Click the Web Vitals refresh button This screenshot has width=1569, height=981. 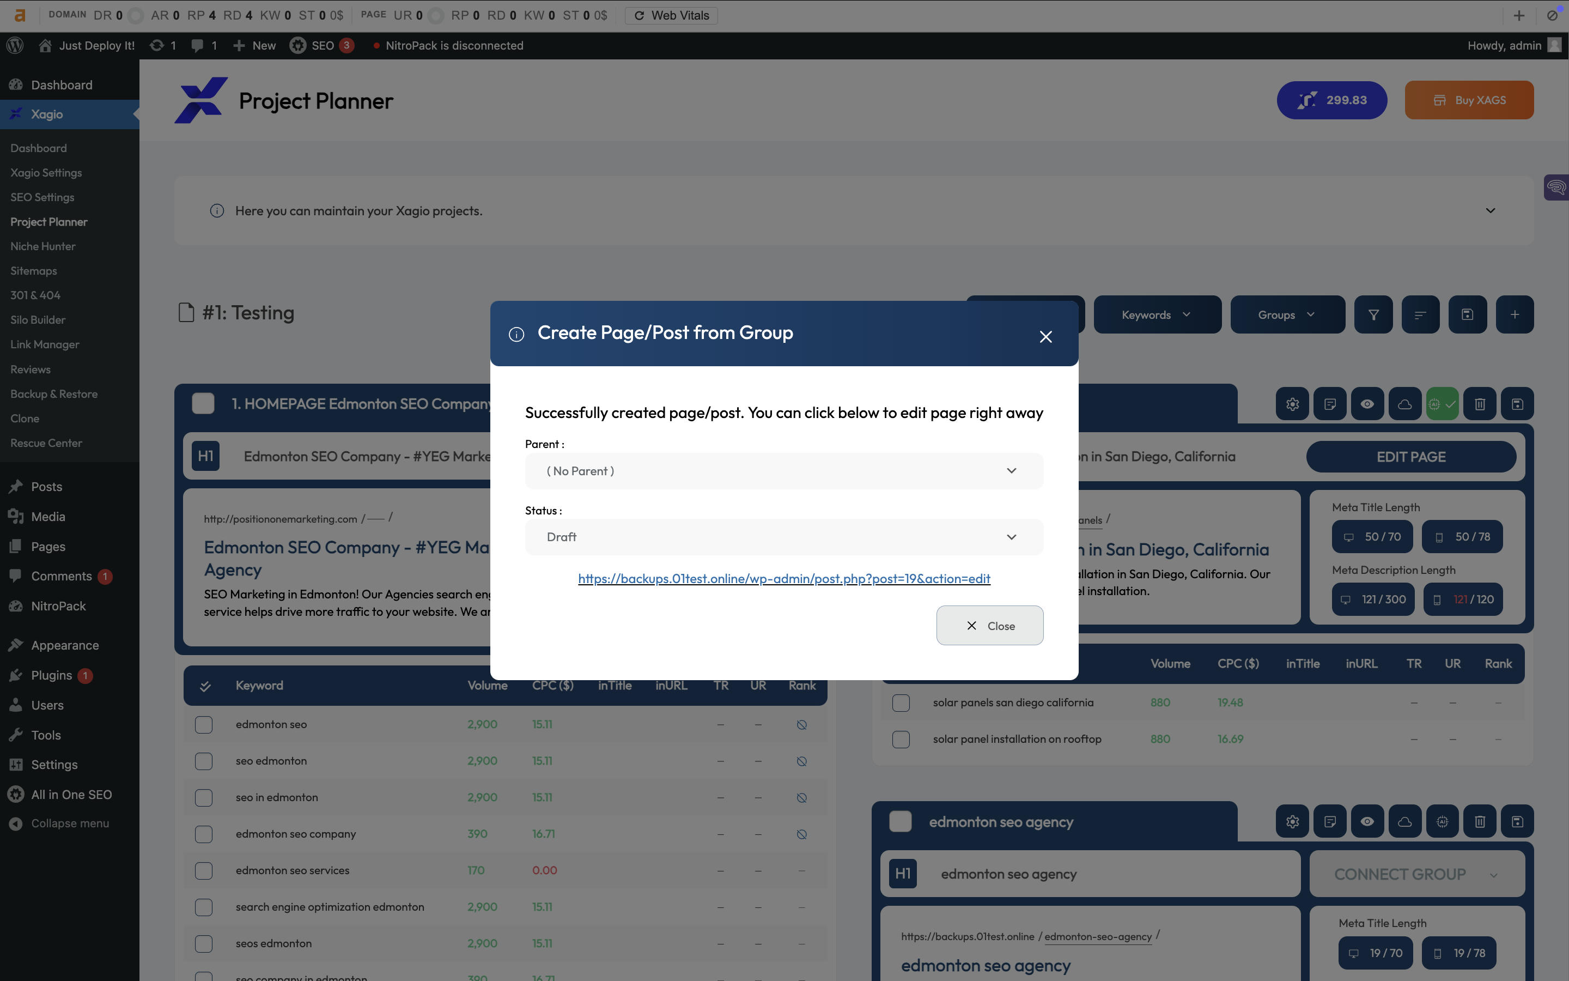click(x=671, y=16)
